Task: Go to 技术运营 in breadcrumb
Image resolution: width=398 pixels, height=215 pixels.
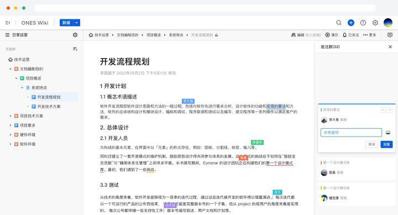Action: click(x=102, y=35)
